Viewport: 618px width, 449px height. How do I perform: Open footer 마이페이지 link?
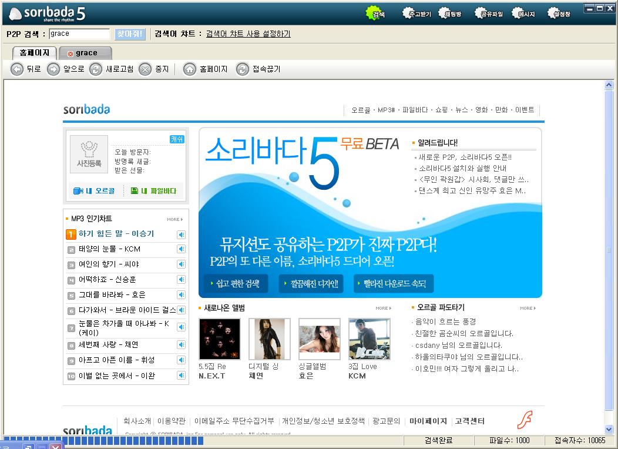428,421
